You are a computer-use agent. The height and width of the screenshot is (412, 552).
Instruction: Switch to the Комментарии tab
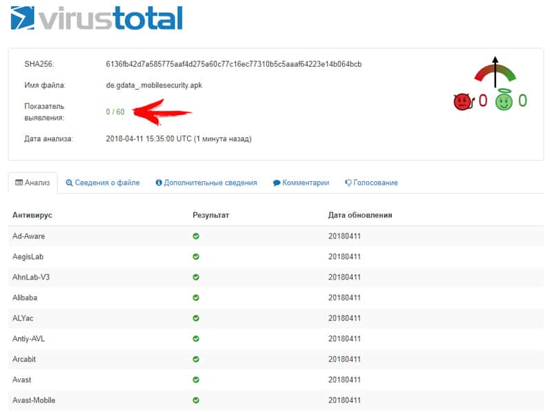coord(301,183)
